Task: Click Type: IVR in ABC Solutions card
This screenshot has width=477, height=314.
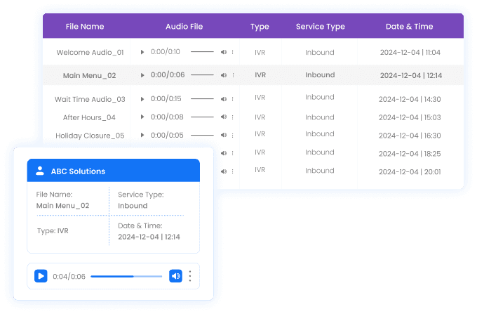Action: [53, 231]
